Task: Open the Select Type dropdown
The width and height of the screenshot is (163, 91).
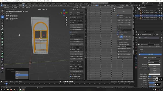Action: tap(80, 64)
